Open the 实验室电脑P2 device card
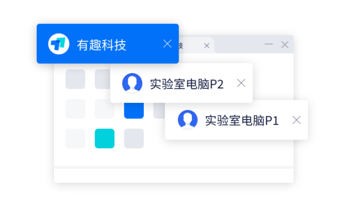 point(181,83)
